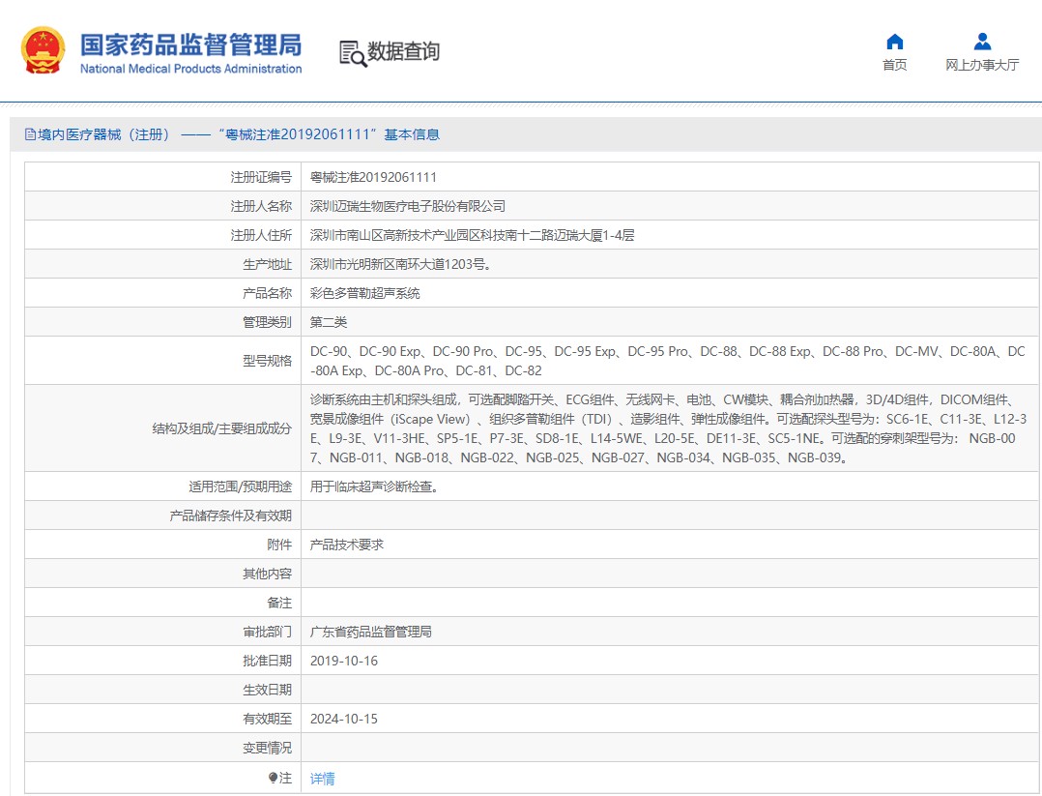Screen dimensions: 1042x796
Task: Click registrant name 深圳迈瑞生物医疗电子股份有限公司
Action: pos(407,206)
